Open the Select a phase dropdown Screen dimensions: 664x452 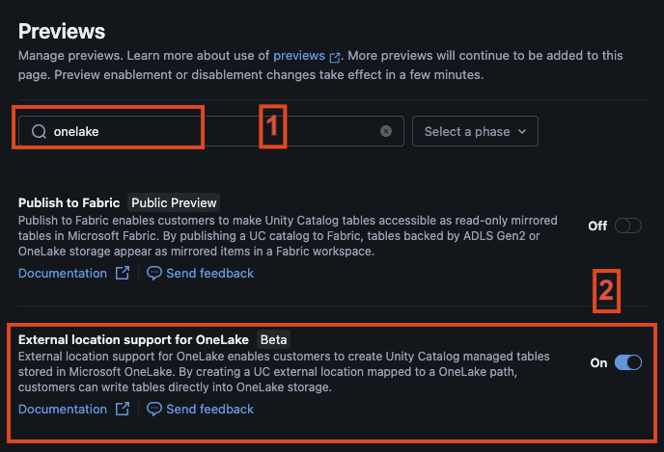point(475,131)
